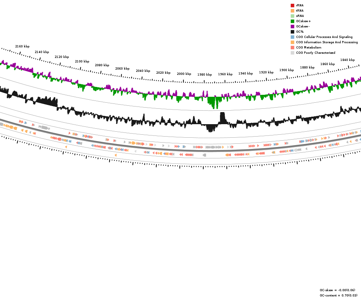
Task: Select the GCskew+ legend label
Action: pos(303,21)
